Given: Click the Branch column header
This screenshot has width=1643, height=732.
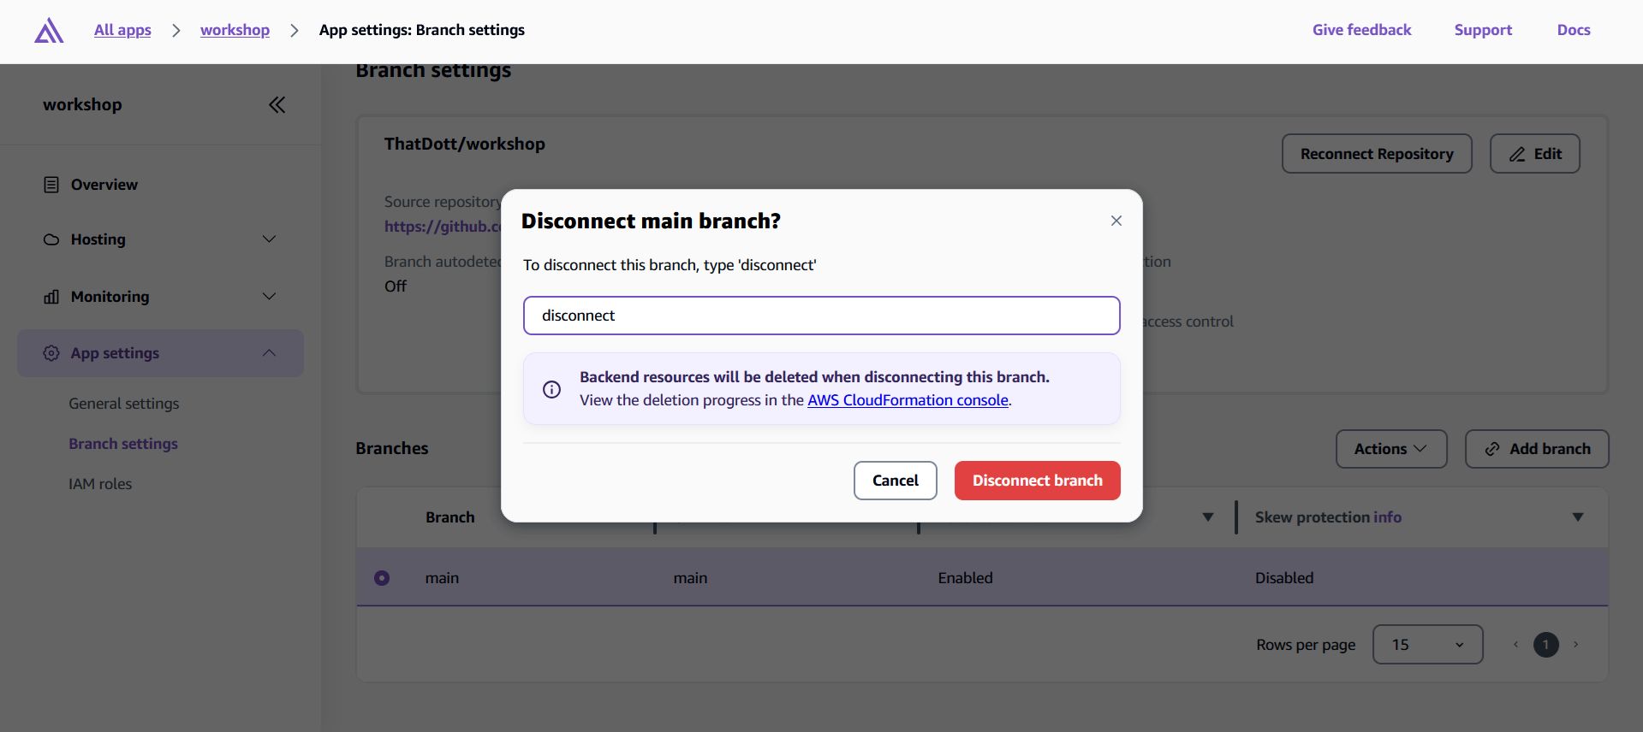Looking at the screenshot, I should click(450, 517).
